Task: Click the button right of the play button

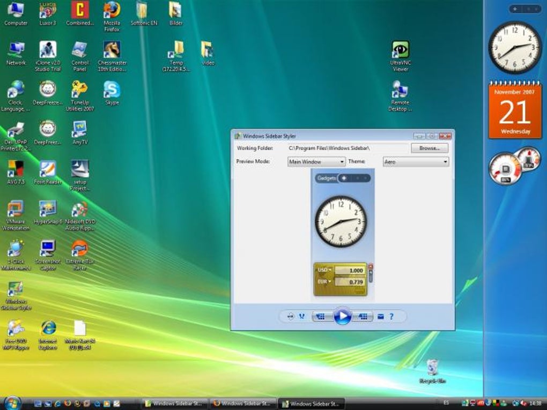Action: (x=363, y=317)
